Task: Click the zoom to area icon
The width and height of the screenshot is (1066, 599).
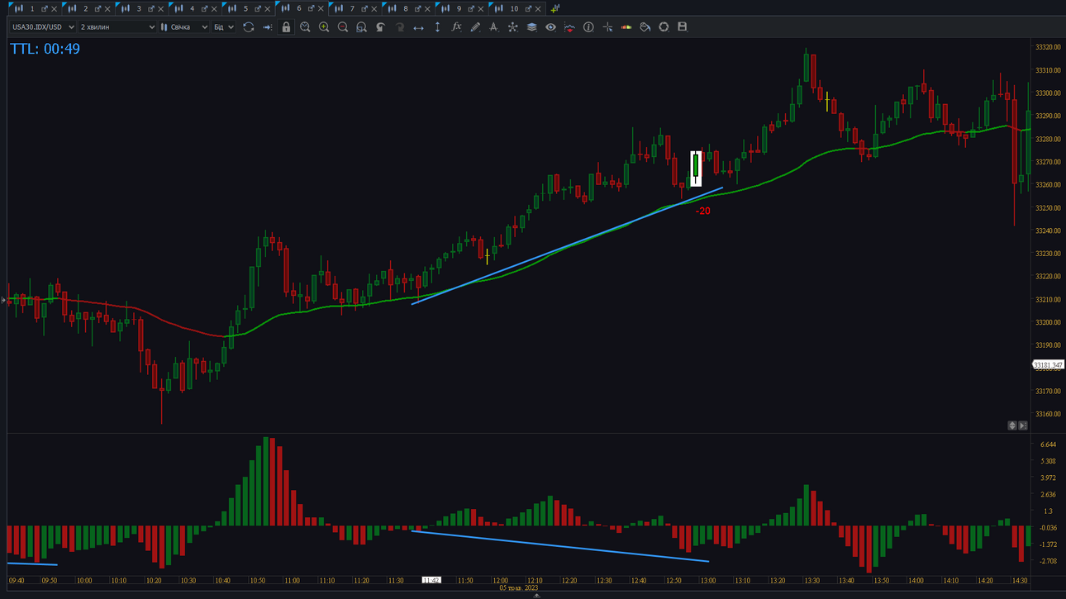Action: coord(361,27)
